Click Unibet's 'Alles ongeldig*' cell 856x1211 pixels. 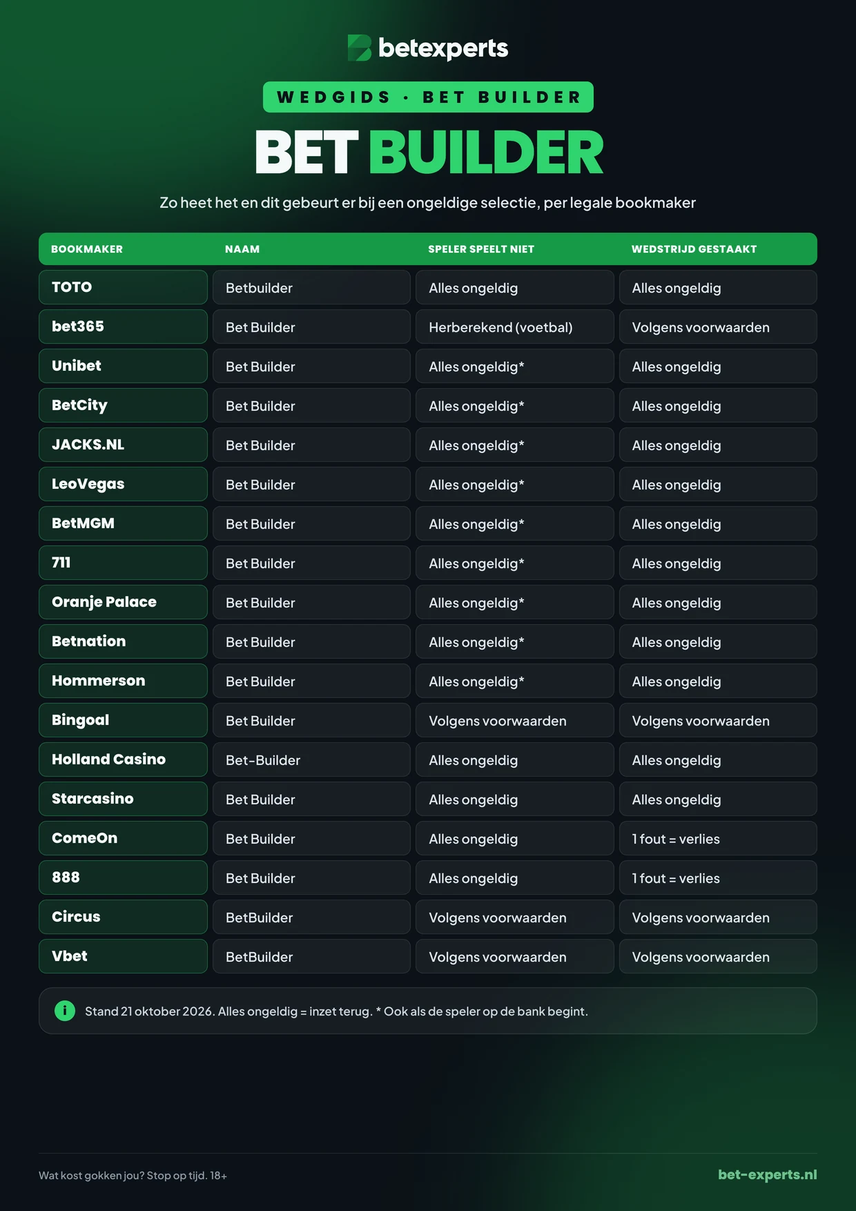(x=514, y=366)
